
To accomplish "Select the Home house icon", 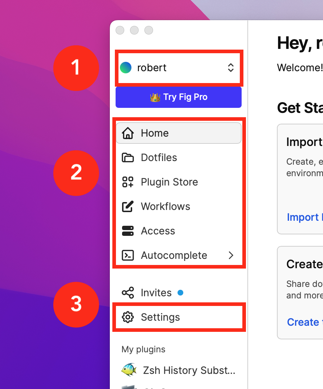I will 128,133.
